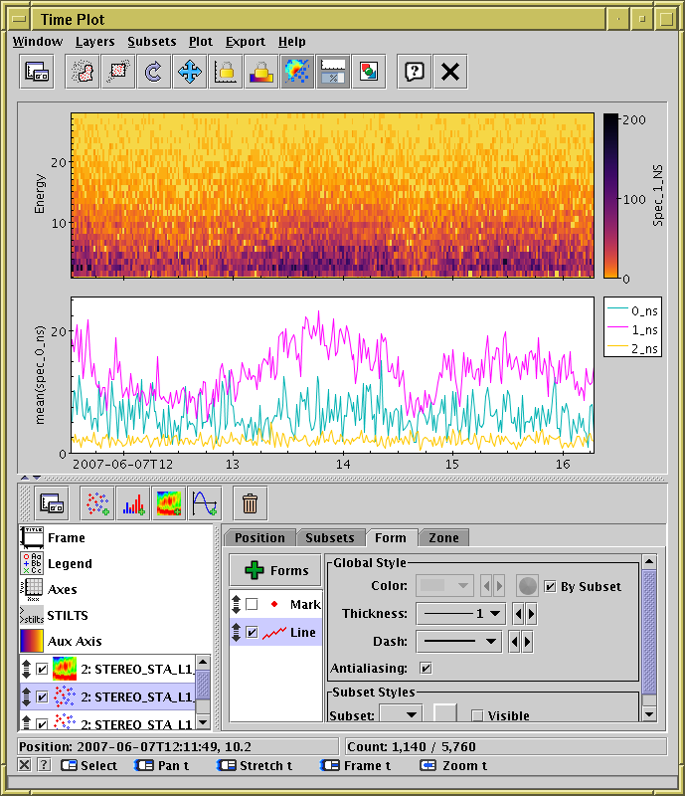Toggle the By Subset color checkbox
The image size is (685, 796).
click(x=550, y=587)
